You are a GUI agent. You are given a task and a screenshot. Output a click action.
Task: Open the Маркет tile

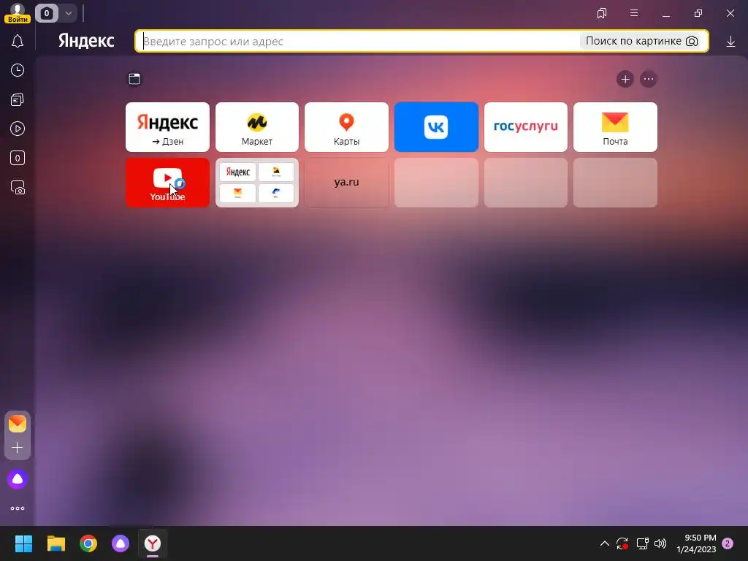click(257, 127)
